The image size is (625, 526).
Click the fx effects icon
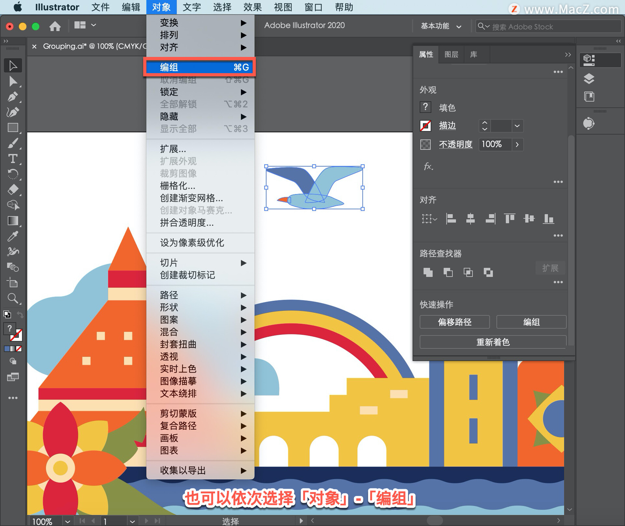point(428,166)
